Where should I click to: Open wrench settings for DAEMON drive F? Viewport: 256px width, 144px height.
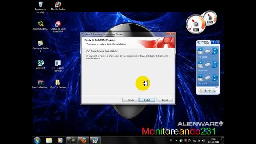click(x=215, y=50)
